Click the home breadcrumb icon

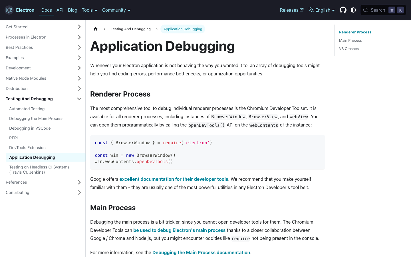96,29
